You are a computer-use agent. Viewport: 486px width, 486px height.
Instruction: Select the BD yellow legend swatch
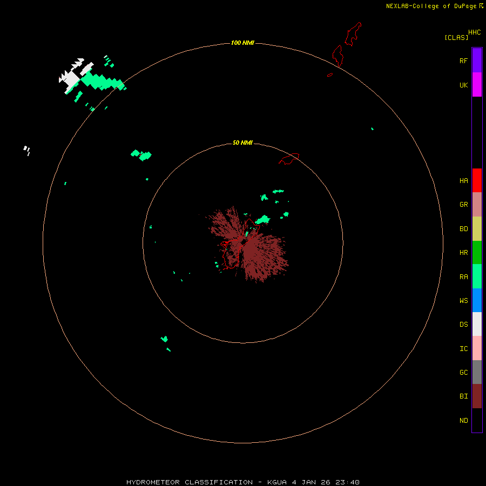[x=477, y=229]
